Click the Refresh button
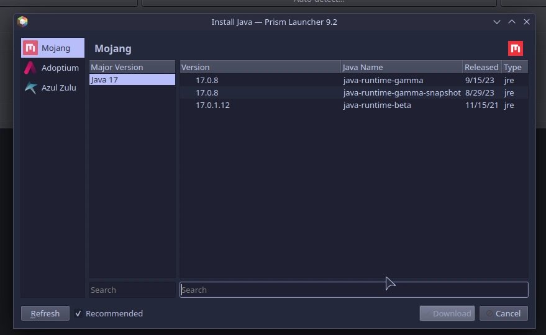Screen dimensions: 546x335 45,313
